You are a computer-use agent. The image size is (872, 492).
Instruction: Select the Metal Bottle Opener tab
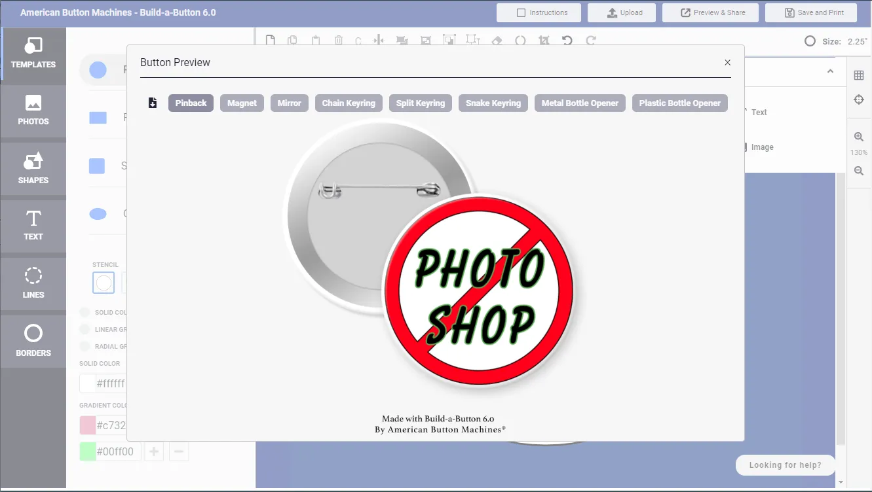point(580,103)
